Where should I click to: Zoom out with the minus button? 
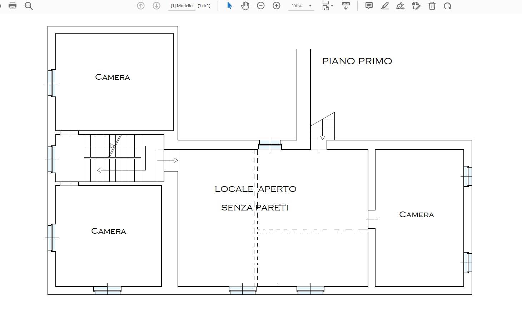pyautogui.click(x=261, y=6)
